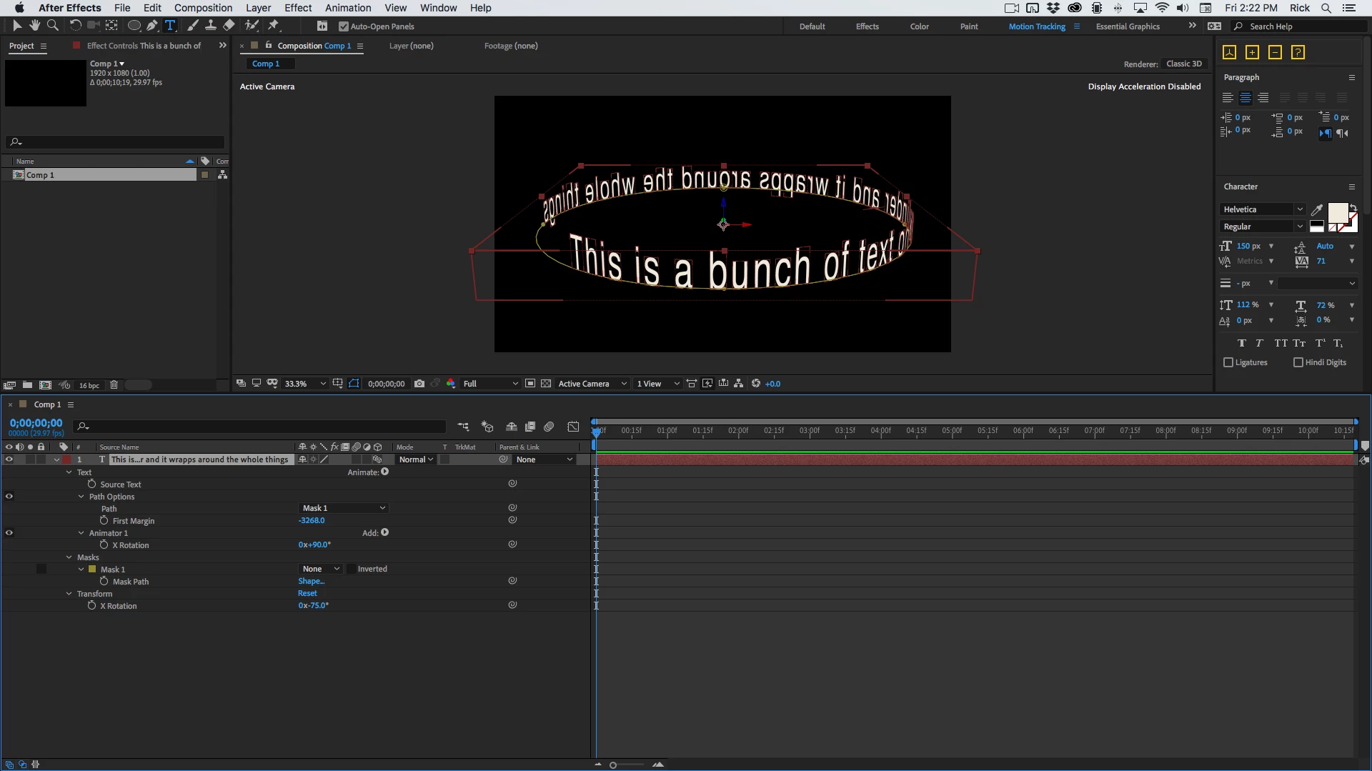
Task: Click the Mask Path Shape link
Action: (312, 581)
